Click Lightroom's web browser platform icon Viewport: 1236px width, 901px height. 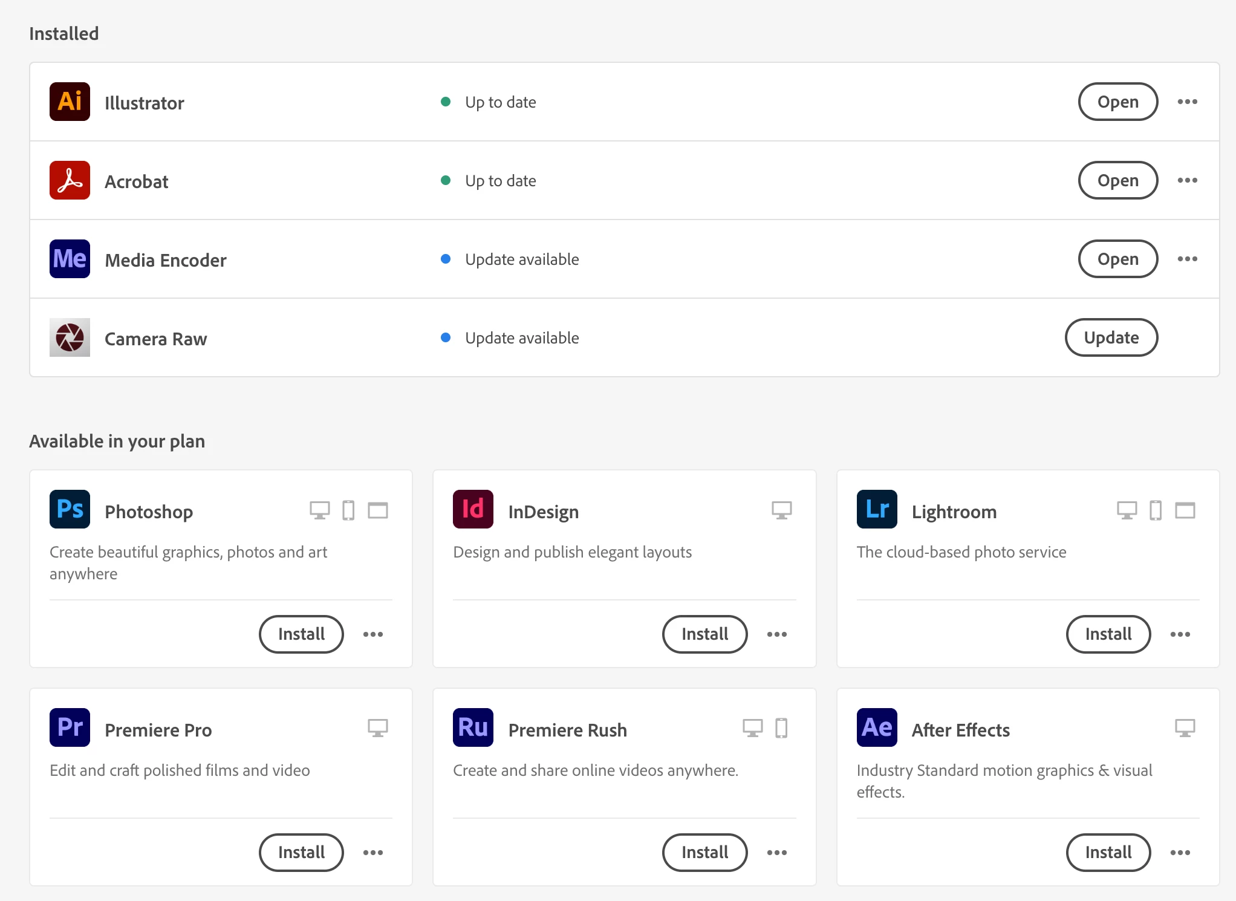point(1185,510)
